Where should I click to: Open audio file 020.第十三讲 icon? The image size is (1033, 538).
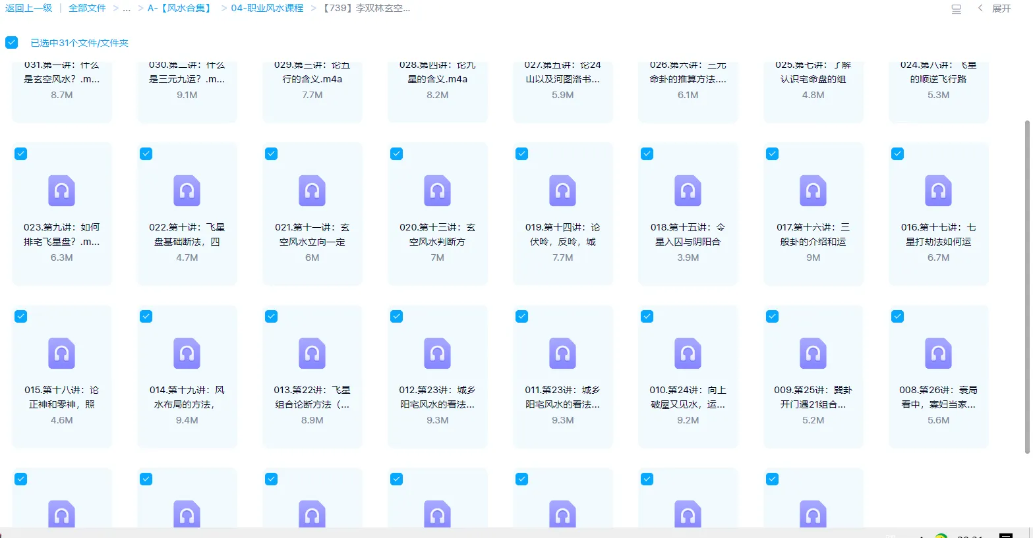pyautogui.click(x=437, y=191)
